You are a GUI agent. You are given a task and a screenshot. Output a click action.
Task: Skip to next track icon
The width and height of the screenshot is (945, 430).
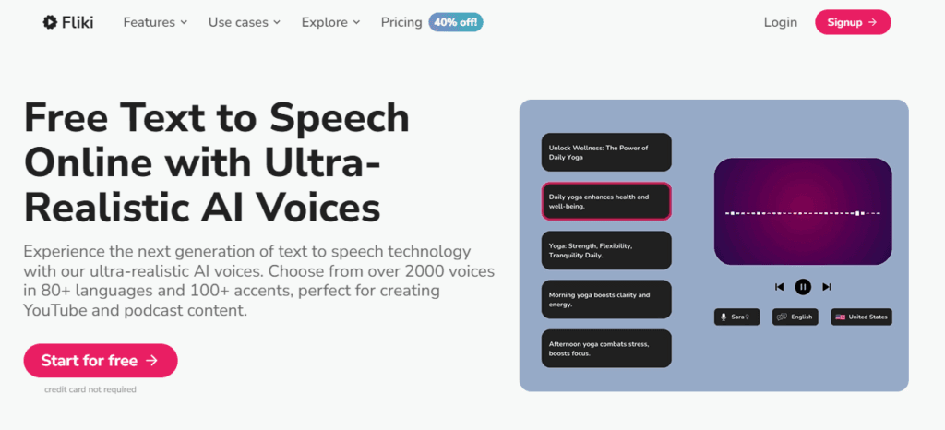[x=827, y=287]
